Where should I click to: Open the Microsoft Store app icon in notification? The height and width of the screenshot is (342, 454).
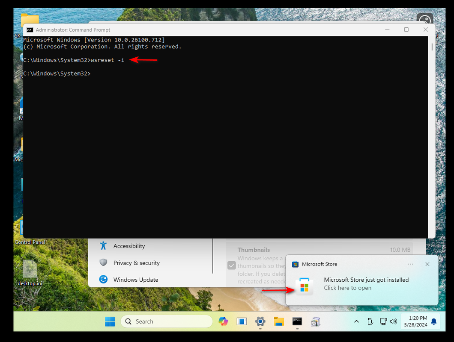click(304, 286)
